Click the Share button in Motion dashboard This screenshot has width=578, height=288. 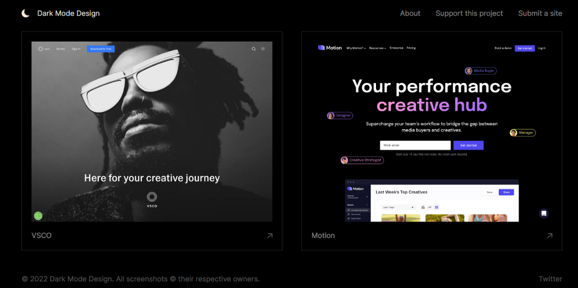coord(506,192)
